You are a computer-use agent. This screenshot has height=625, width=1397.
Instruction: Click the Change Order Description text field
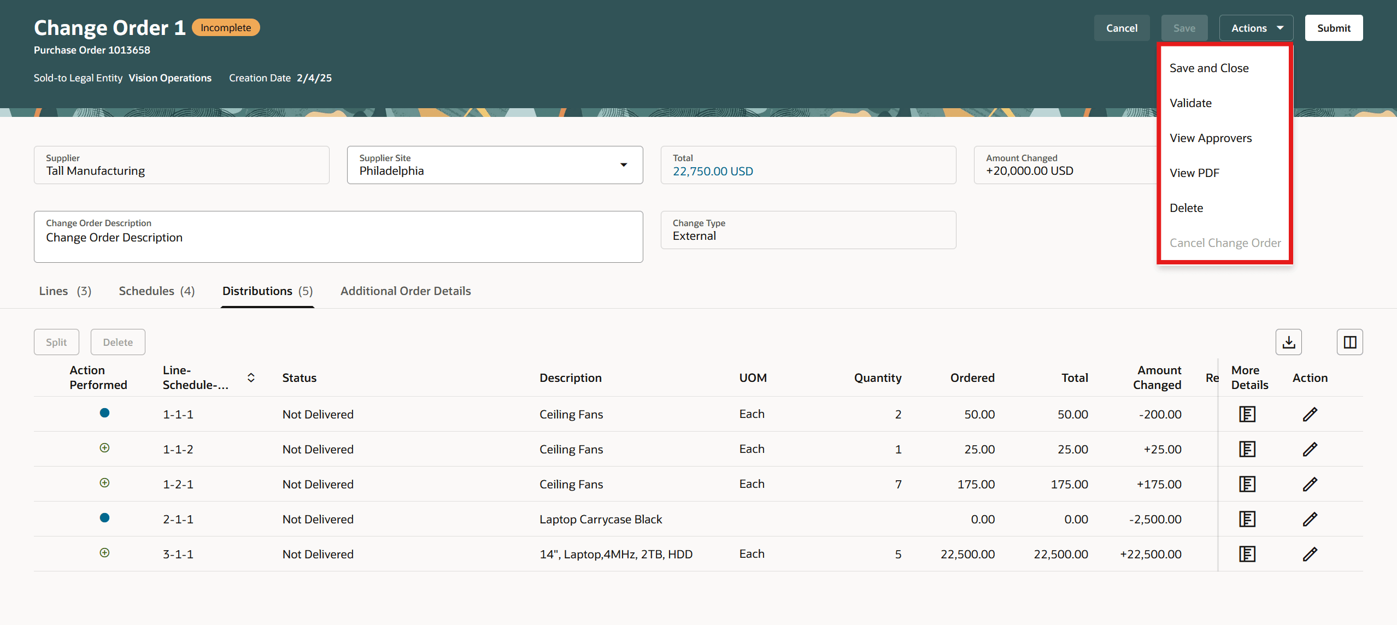(x=338, y=238)
